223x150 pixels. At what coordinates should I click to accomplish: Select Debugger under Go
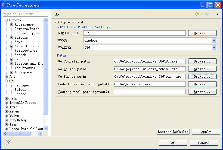pos(22,85)
